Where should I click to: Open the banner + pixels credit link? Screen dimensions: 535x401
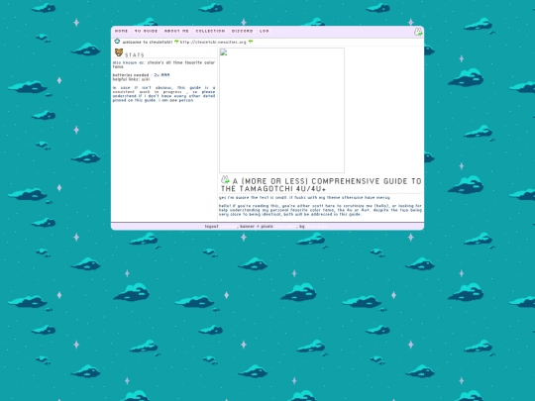click(285, 227)
